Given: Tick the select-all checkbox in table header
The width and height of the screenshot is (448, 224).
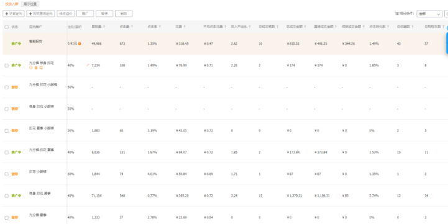Looking at the screenshot, I should click(x=7, y=27).
